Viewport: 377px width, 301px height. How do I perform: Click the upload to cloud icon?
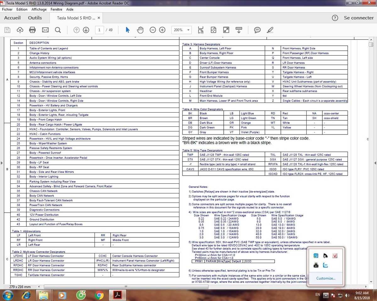pyautogui.click(x=20, y=30)
